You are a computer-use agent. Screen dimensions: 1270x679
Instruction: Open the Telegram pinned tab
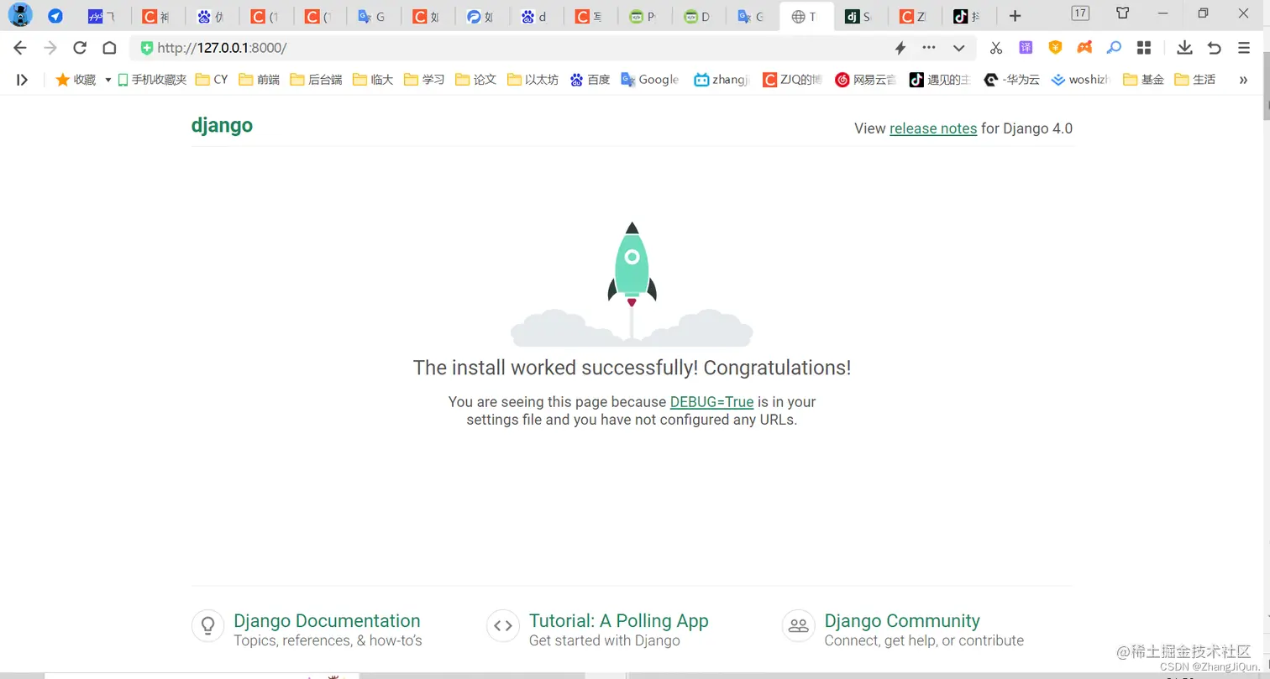(x=55, y=16)
